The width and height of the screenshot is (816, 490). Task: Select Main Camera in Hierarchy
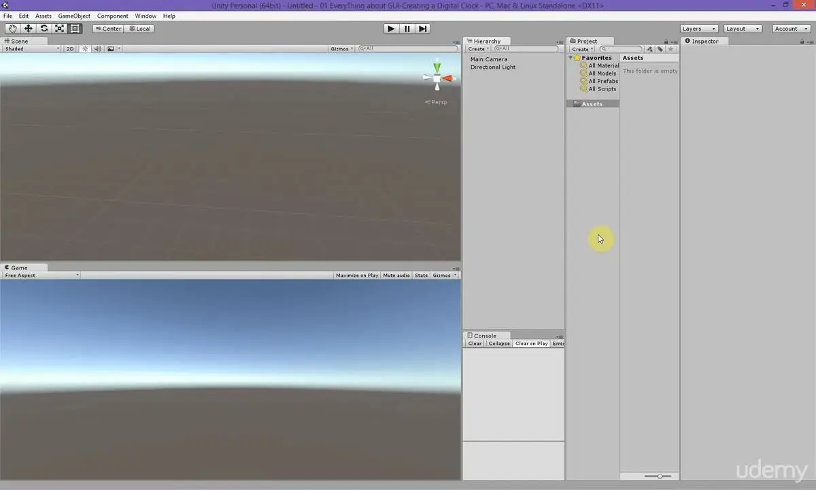489,59
